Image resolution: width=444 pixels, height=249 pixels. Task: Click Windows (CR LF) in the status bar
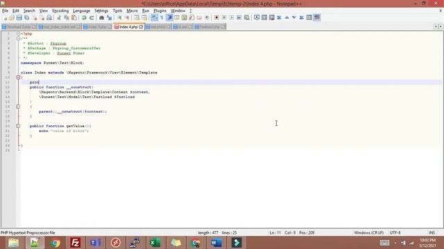(x=368, y=233)
